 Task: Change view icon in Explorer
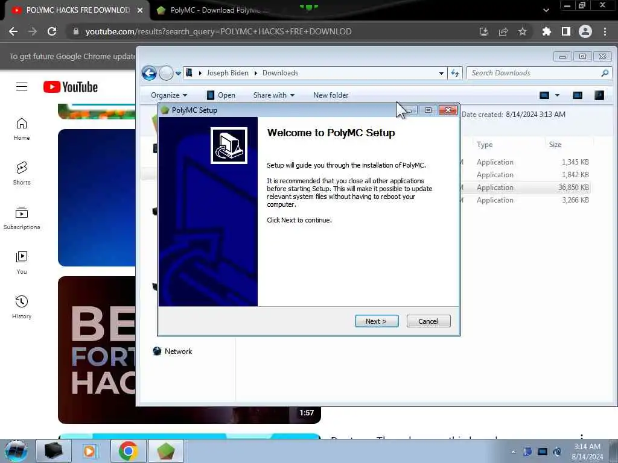coord(544,95)
